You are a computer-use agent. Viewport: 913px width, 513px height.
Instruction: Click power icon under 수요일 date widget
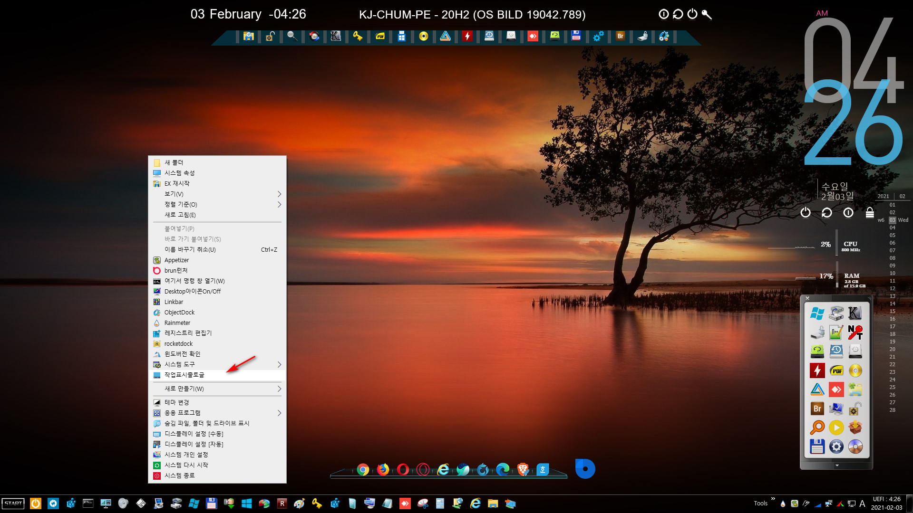[805, 212]
